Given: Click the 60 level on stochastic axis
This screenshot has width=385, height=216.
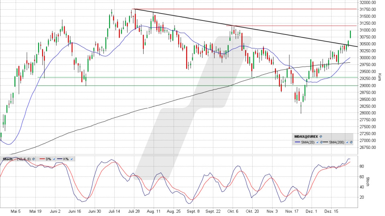Looking at the screenshot, I should (362, 177).
